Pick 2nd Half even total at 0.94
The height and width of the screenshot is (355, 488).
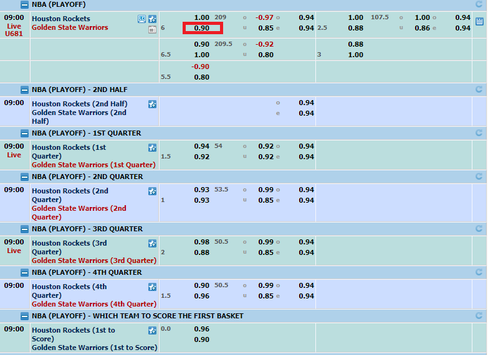(306, 113)
